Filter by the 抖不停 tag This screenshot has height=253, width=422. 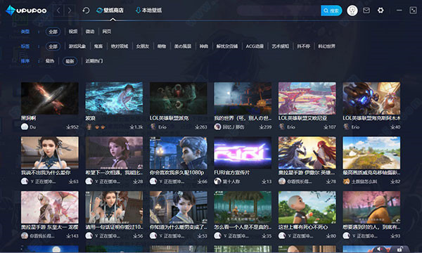click(x=303, y=46)
